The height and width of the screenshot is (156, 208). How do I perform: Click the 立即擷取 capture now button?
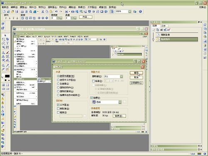tap(136, 83)
